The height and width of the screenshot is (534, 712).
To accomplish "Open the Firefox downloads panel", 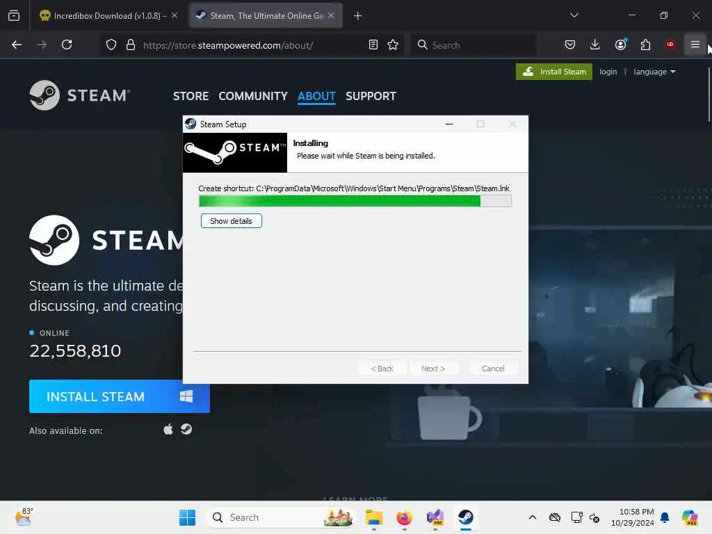I will (595, 44).
